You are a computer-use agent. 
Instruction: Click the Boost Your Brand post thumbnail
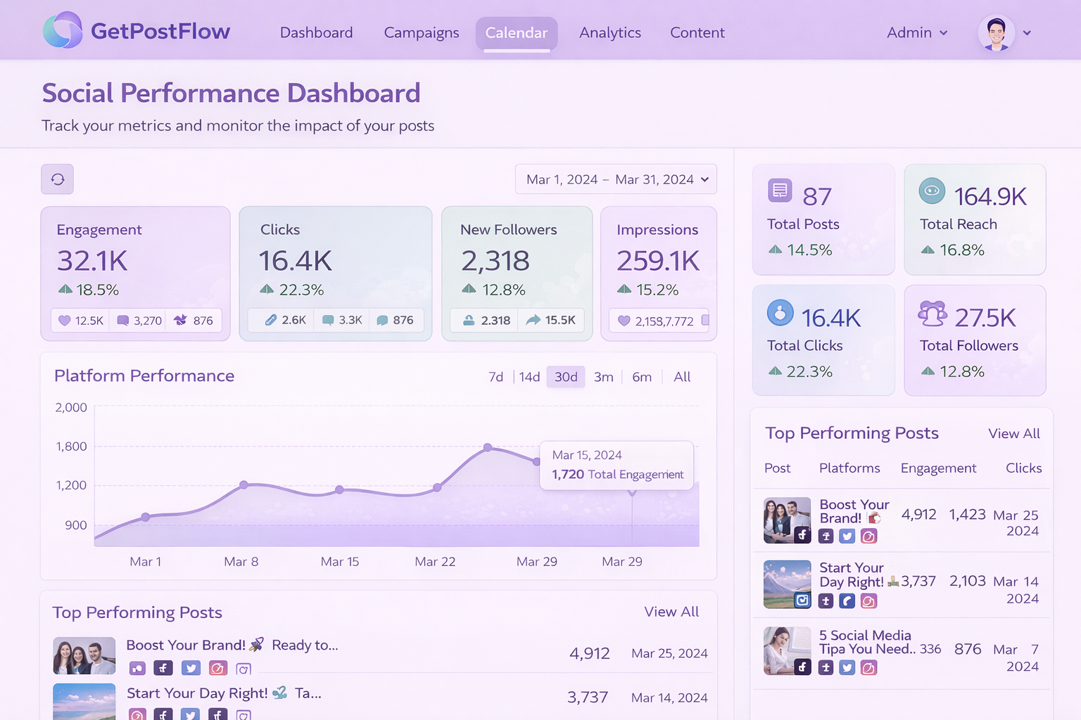point(786,520)
